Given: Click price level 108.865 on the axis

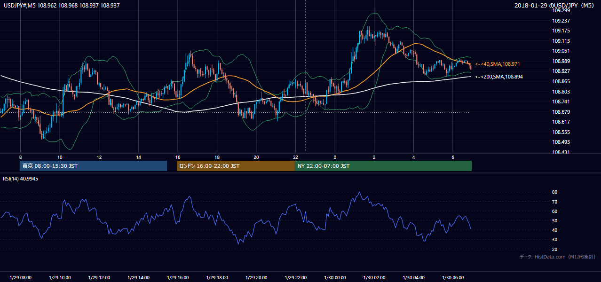Looking at the screenshot, I should click(x=561, y=81).
